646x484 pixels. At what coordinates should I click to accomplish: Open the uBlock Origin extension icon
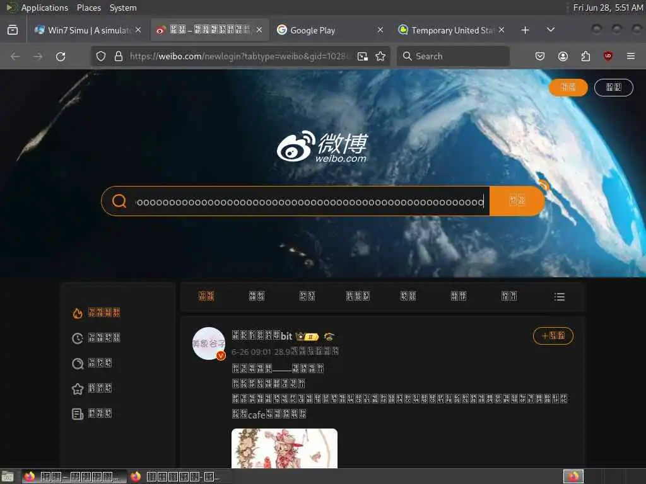click(x=608, y=56)
